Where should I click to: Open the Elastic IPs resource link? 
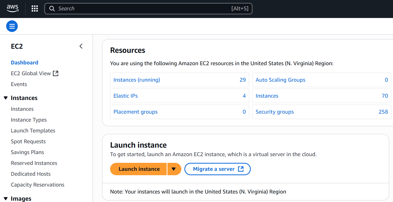point(126,96)
